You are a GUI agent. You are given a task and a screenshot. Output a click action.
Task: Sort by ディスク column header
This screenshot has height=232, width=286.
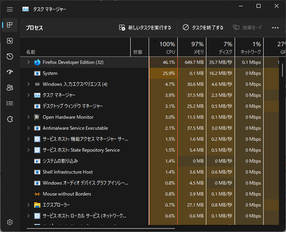[x=221, y=47]
